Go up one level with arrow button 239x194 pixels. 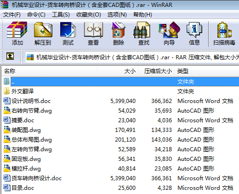pyautogui.click(x=10, y=56)
